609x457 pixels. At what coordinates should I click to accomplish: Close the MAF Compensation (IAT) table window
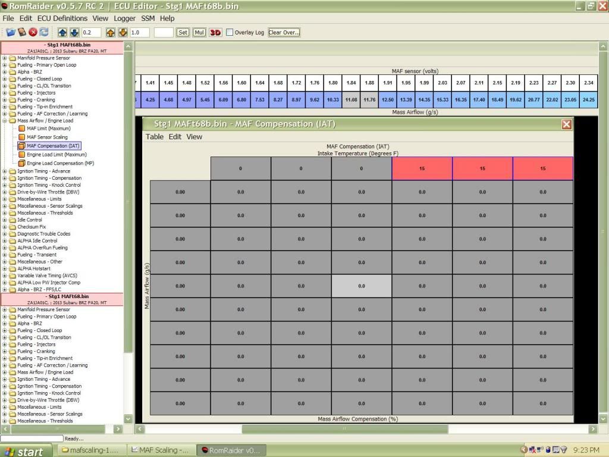[566, 124]
